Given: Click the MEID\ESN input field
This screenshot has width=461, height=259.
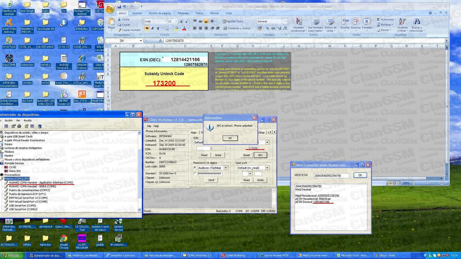Looking at the screenshot, I should 331,176.
